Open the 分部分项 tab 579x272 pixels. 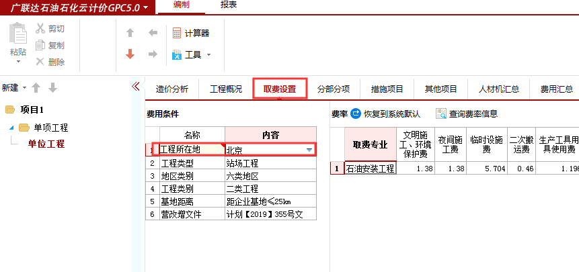334,89
